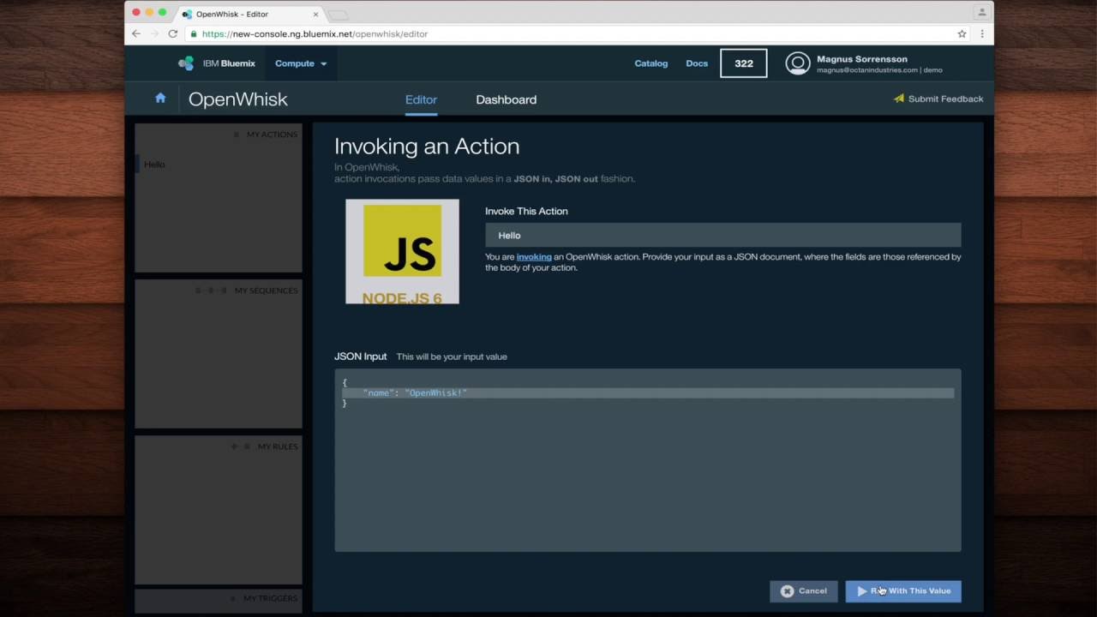Click My Rules panel icon
Screen dimensions: 1097x617
coord(241,446)
